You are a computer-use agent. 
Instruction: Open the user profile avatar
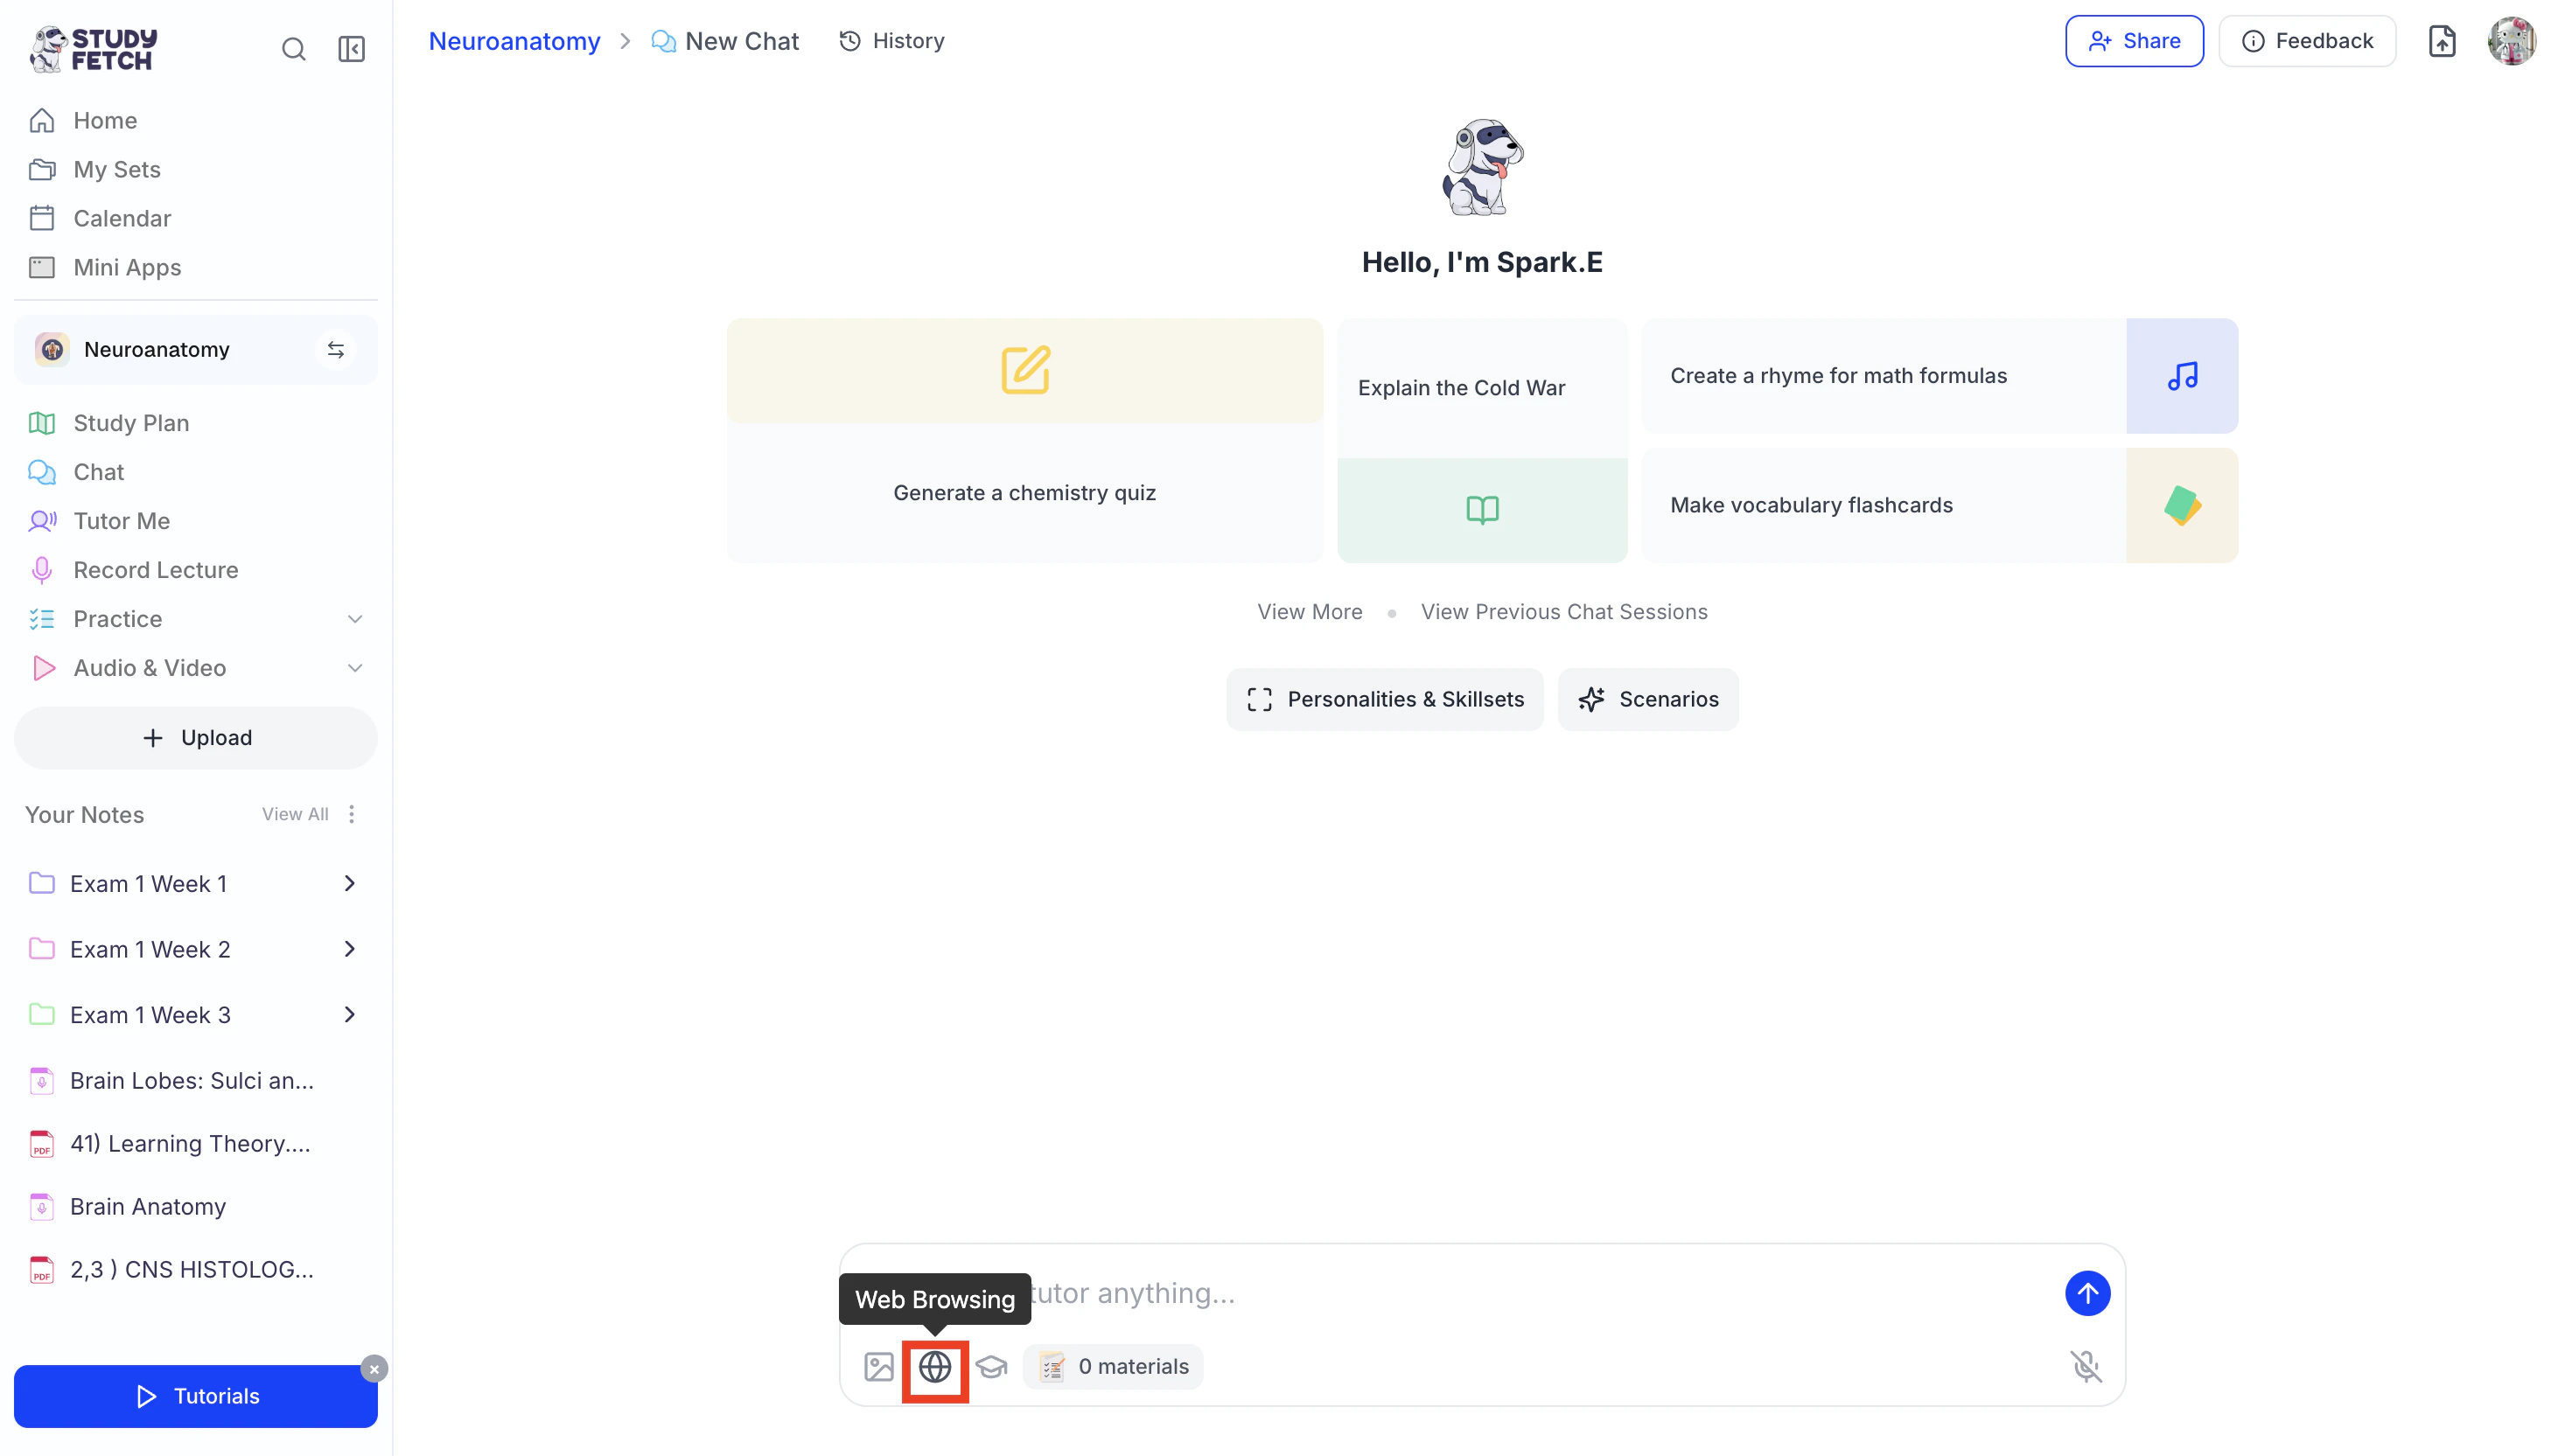(x=2511, y=41)
